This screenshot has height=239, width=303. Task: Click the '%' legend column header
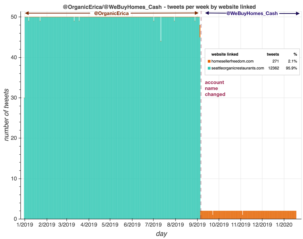tap(295, 54)
